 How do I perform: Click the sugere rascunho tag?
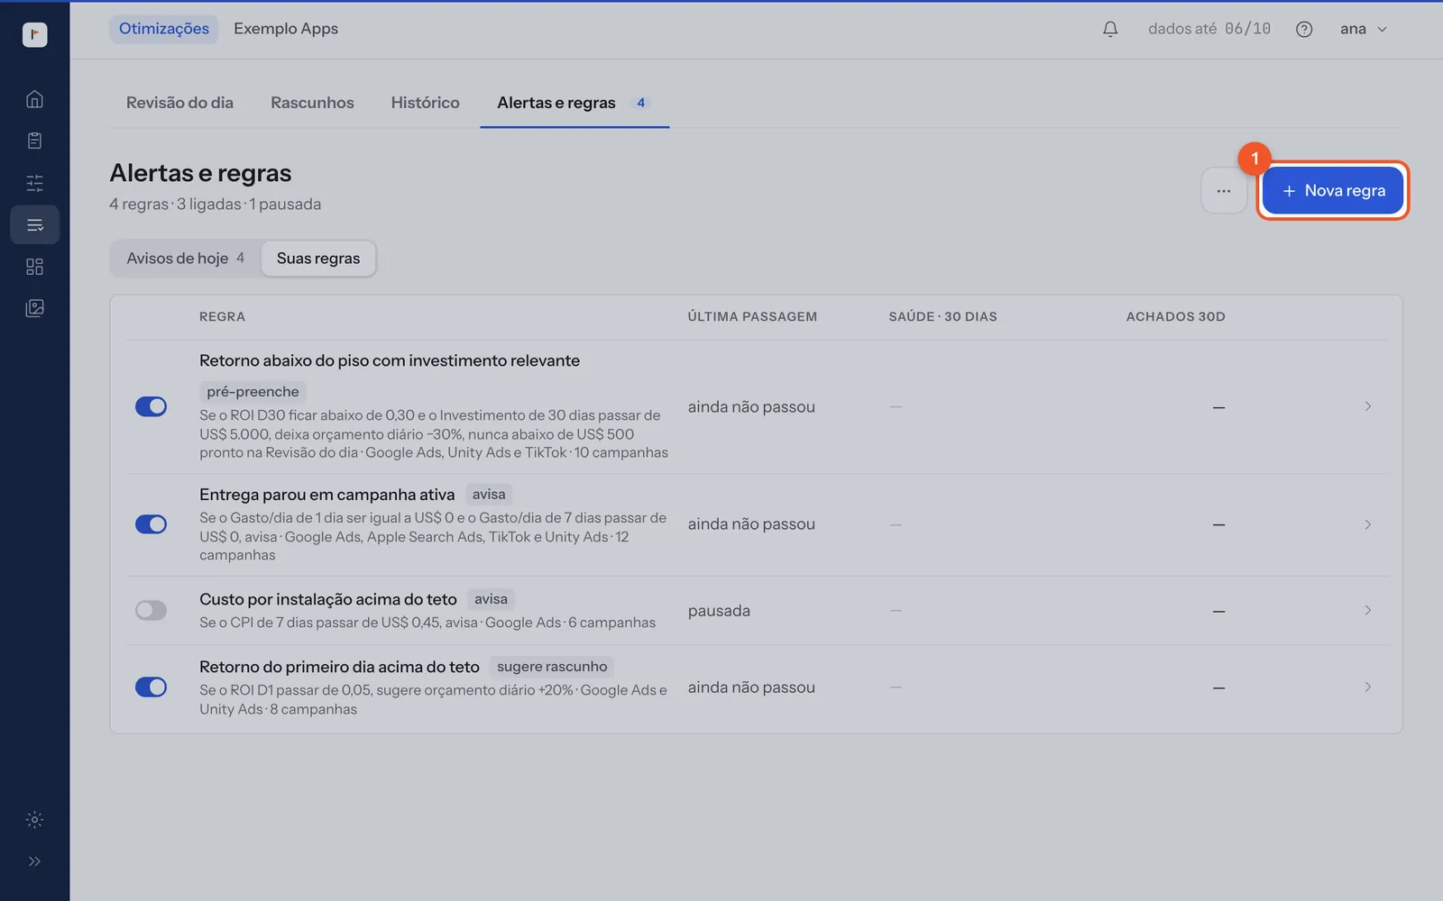pos(552,667)
